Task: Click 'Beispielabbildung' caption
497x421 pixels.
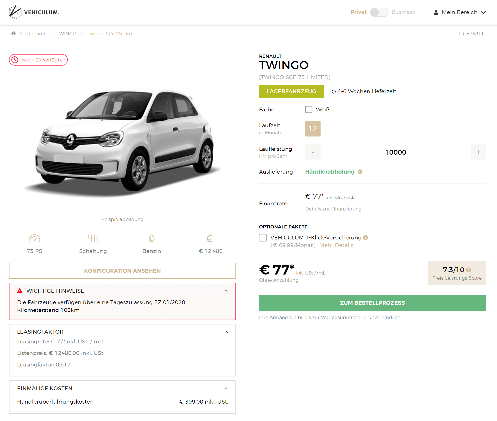Action: point(122,219)
